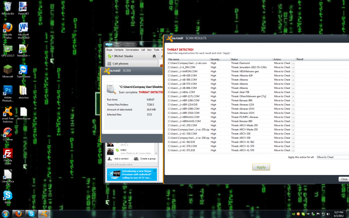Viewport: 349px width, 218px height.
Task: Switch to Skype in the taskbar
Action: coord(31,214)
